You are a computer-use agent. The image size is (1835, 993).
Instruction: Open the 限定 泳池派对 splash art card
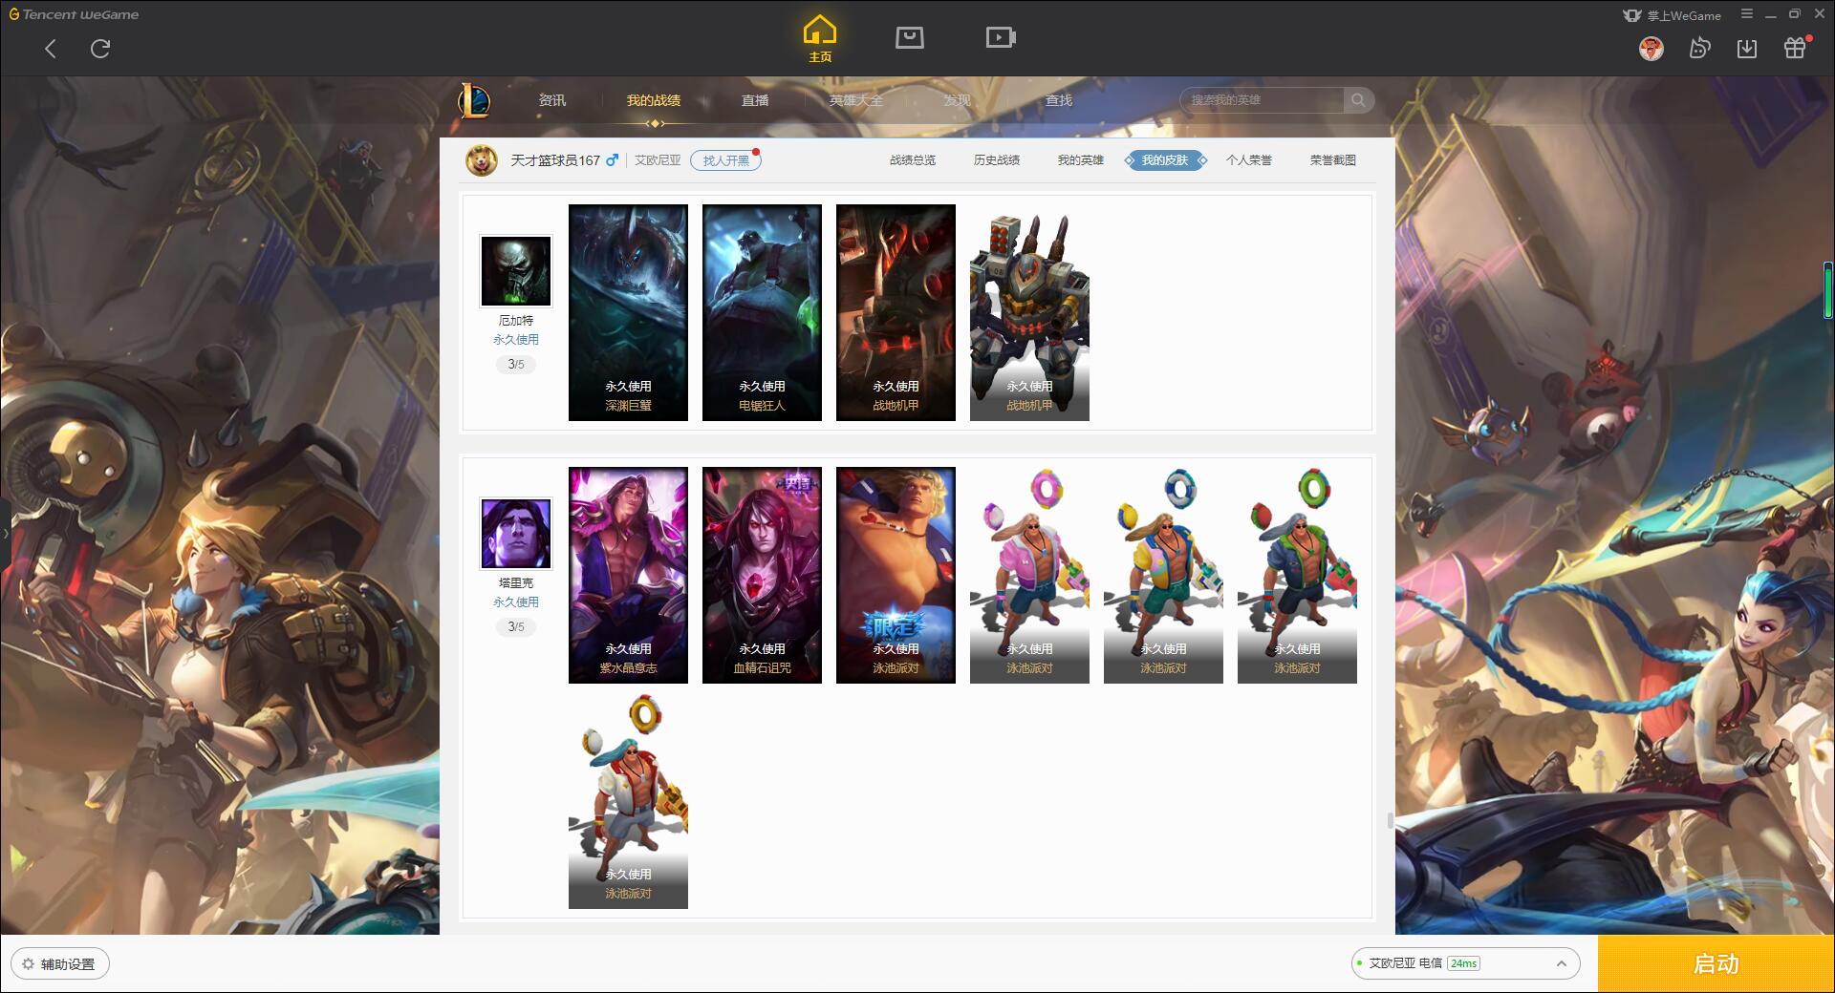click(x=896, y=575)
